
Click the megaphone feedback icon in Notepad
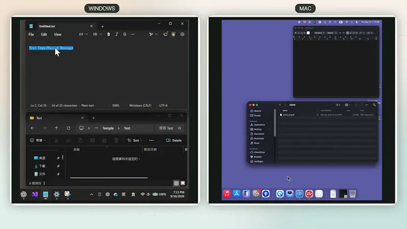[165, 34]
